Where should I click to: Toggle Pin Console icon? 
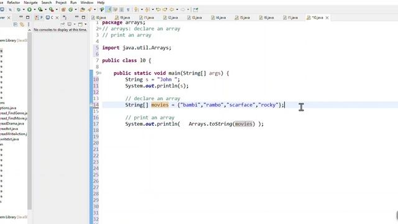point(62,24)
